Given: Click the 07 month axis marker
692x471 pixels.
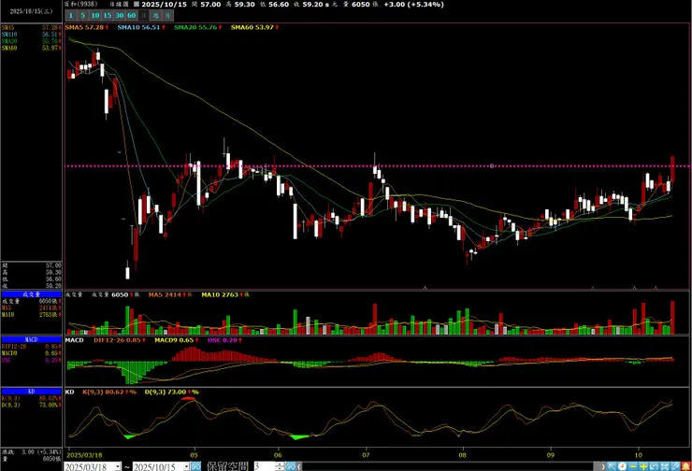Looking at the screenshot, I should [366, 455].
